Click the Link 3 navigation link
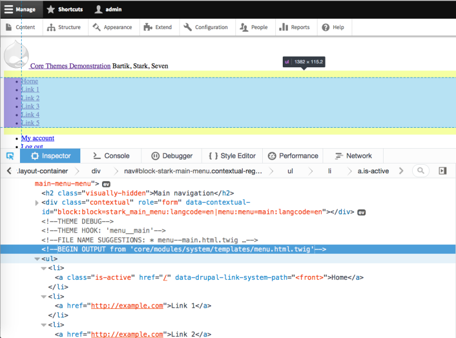 point(30,107)
